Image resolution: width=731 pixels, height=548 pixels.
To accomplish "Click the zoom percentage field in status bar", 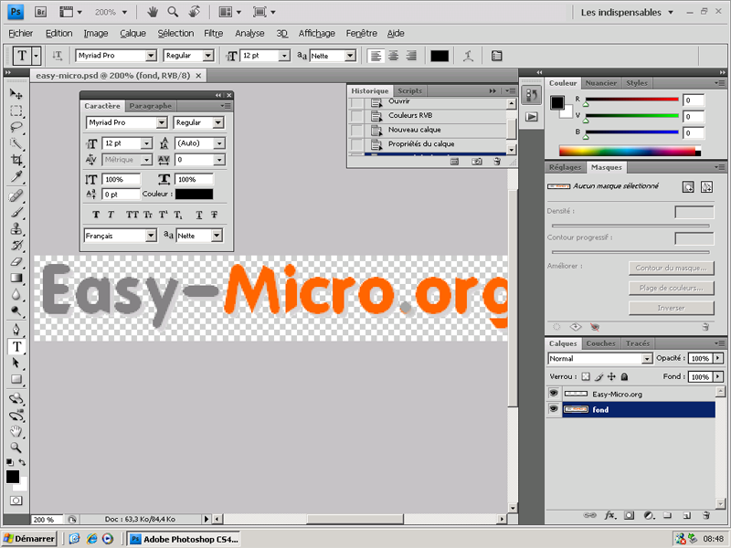I will tap(48, 519).
